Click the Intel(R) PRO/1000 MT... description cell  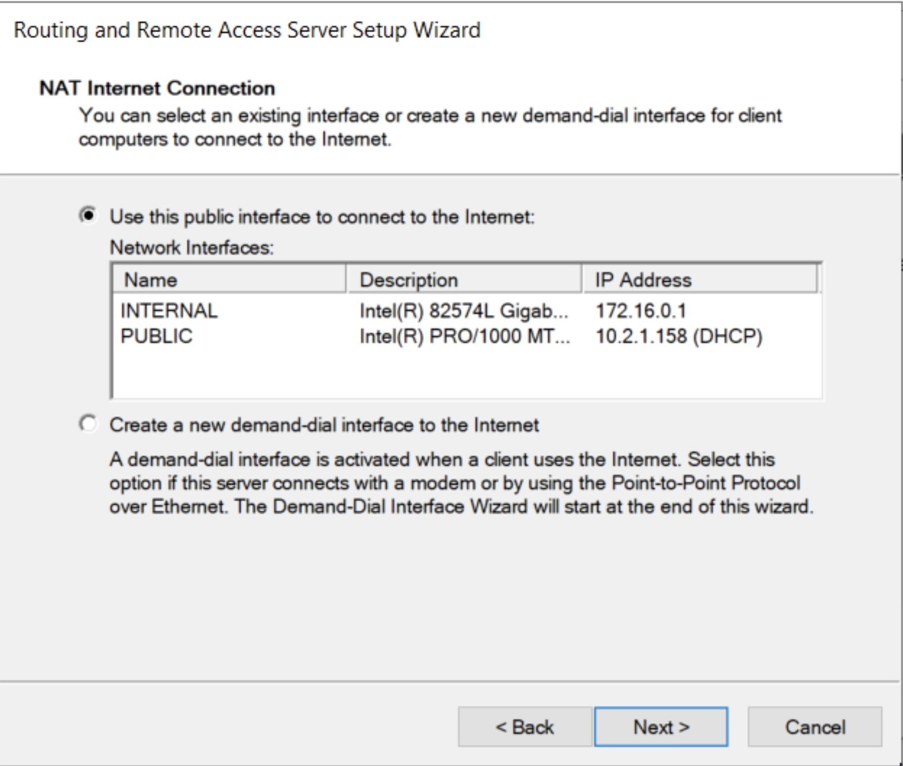(x=465, y=336)
